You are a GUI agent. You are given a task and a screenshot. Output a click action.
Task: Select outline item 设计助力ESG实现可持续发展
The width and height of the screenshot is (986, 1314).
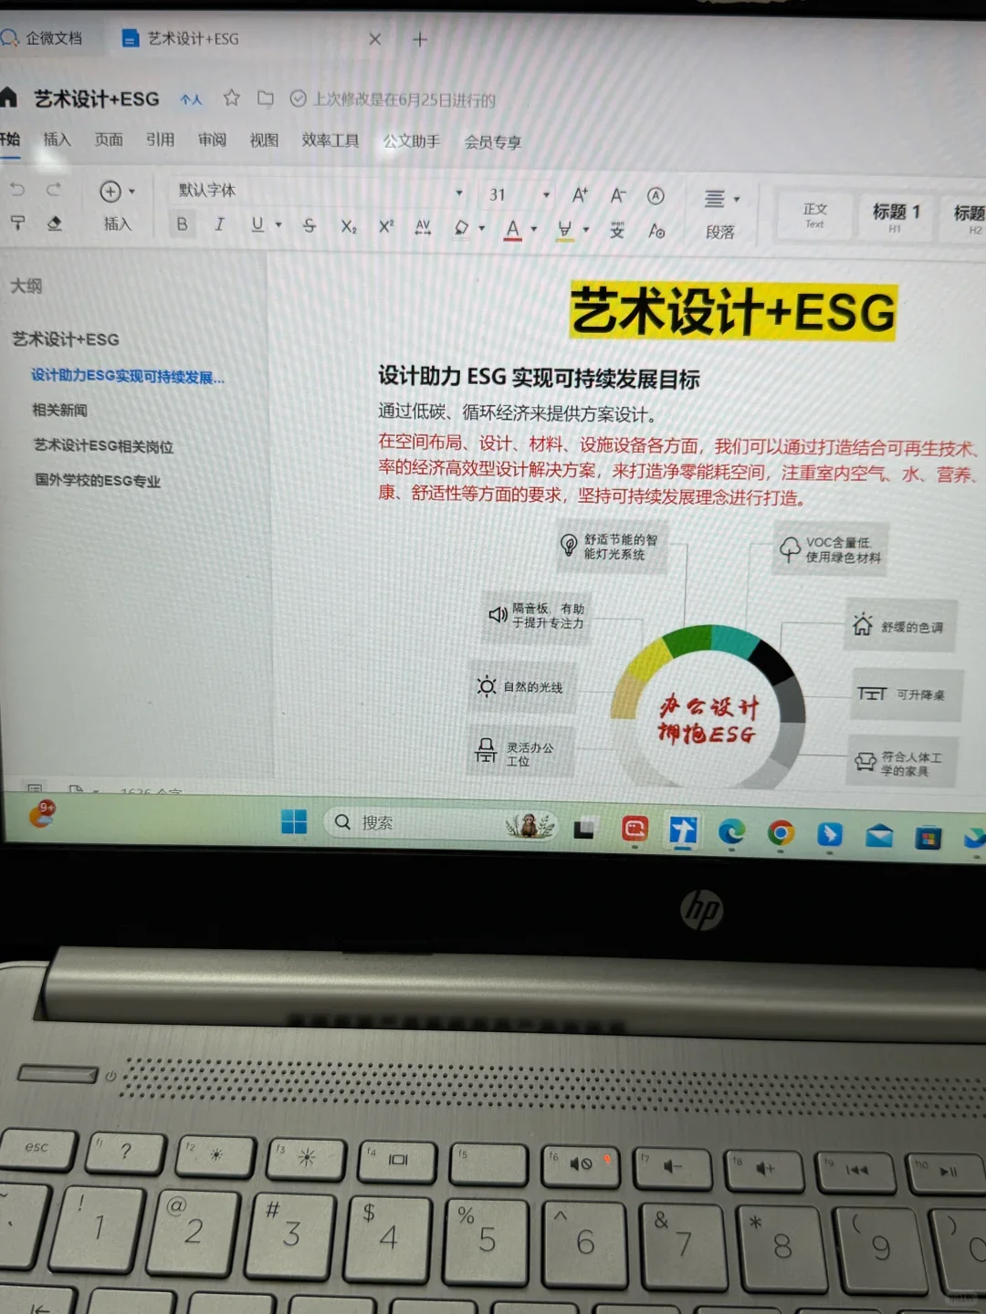click(x=128, y=376)
